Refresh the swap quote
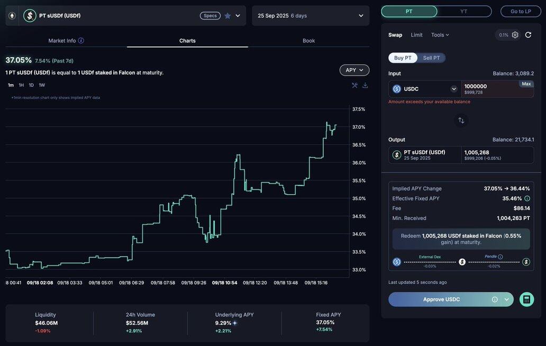This screenshot has height=346, width=546. (x=528, y=35)
